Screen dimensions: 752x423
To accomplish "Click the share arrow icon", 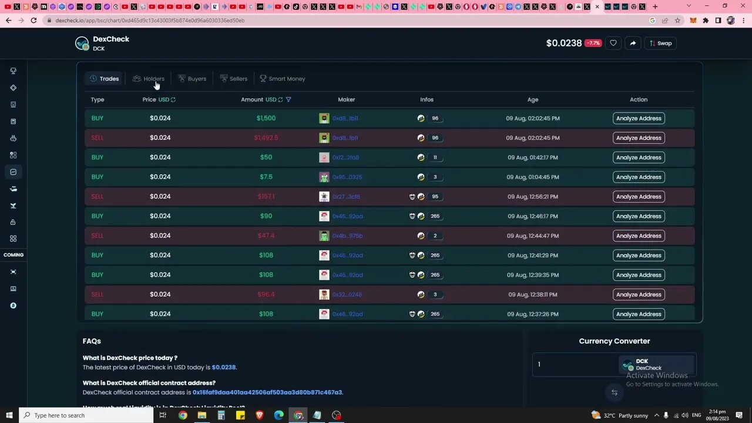I will point(633,43).
